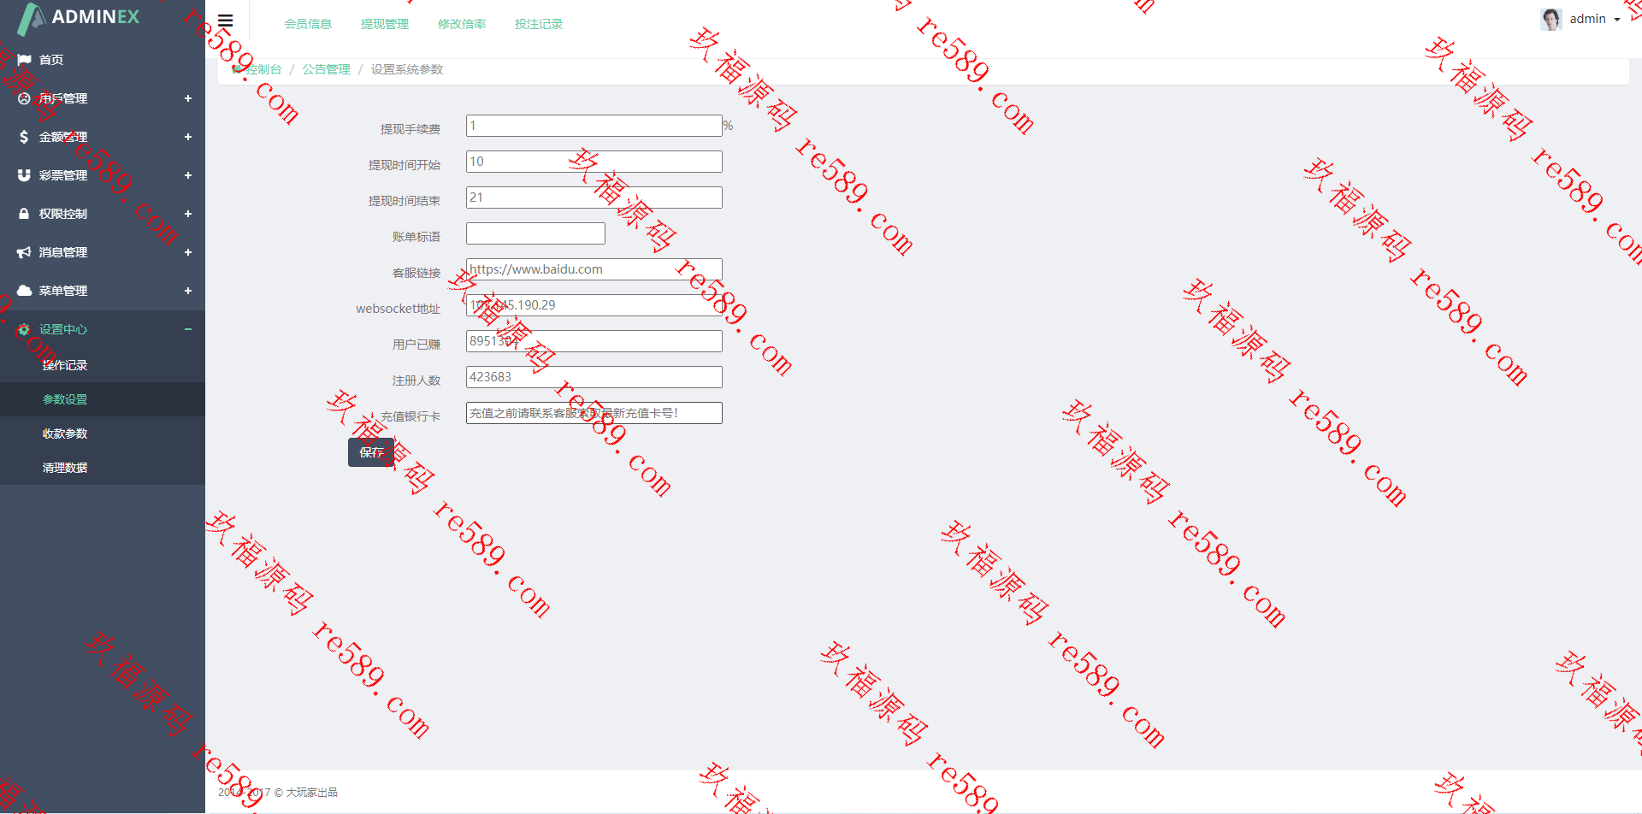
Task: Click the 充值银行卡 field label
Action: click(x=410, y=416)
